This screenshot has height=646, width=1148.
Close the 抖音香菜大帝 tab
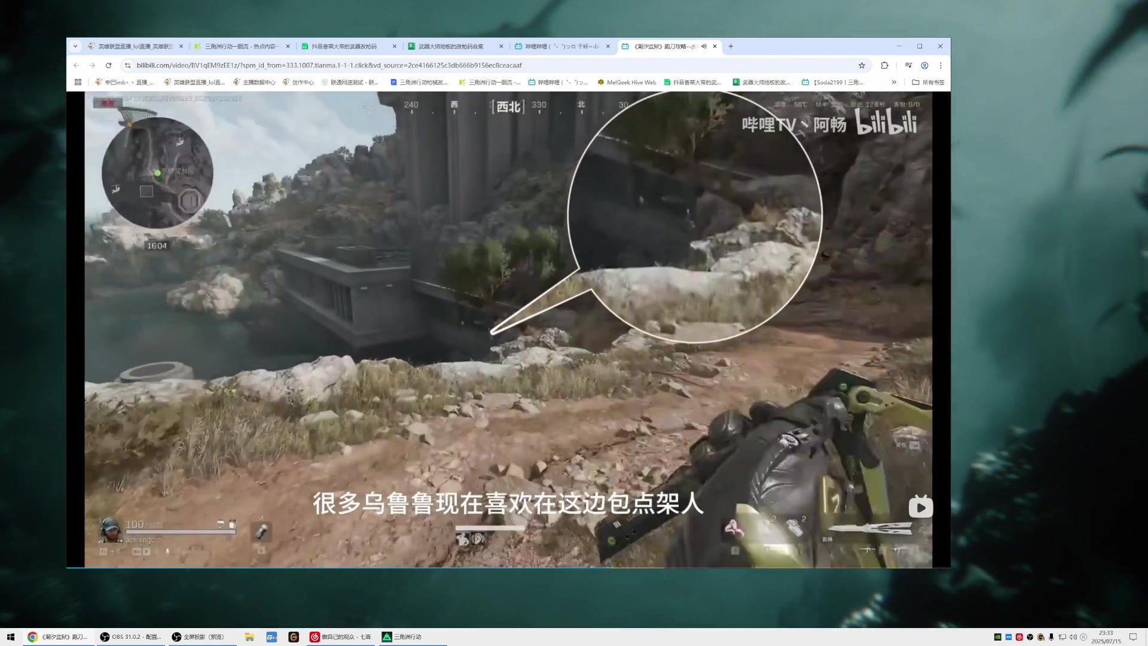(x=394, y=46)
